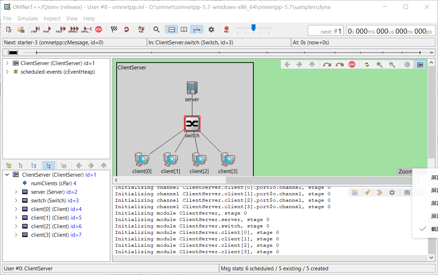Screen dimensions: 438x275
Task: Click the Load NED File icon
Action: (x=21, y=30)
